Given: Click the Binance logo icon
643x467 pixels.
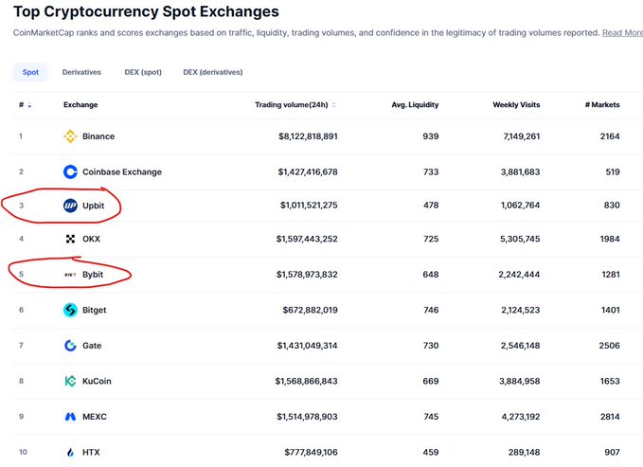Looking at the screenshot, I should coord(70,136).
